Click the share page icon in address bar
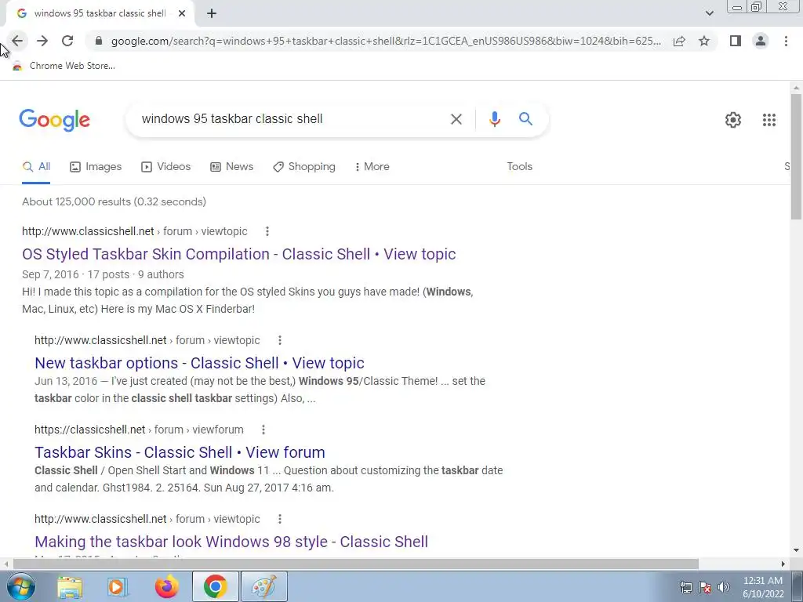This screenshot has width=803, height=602. (x=679, y=41)
